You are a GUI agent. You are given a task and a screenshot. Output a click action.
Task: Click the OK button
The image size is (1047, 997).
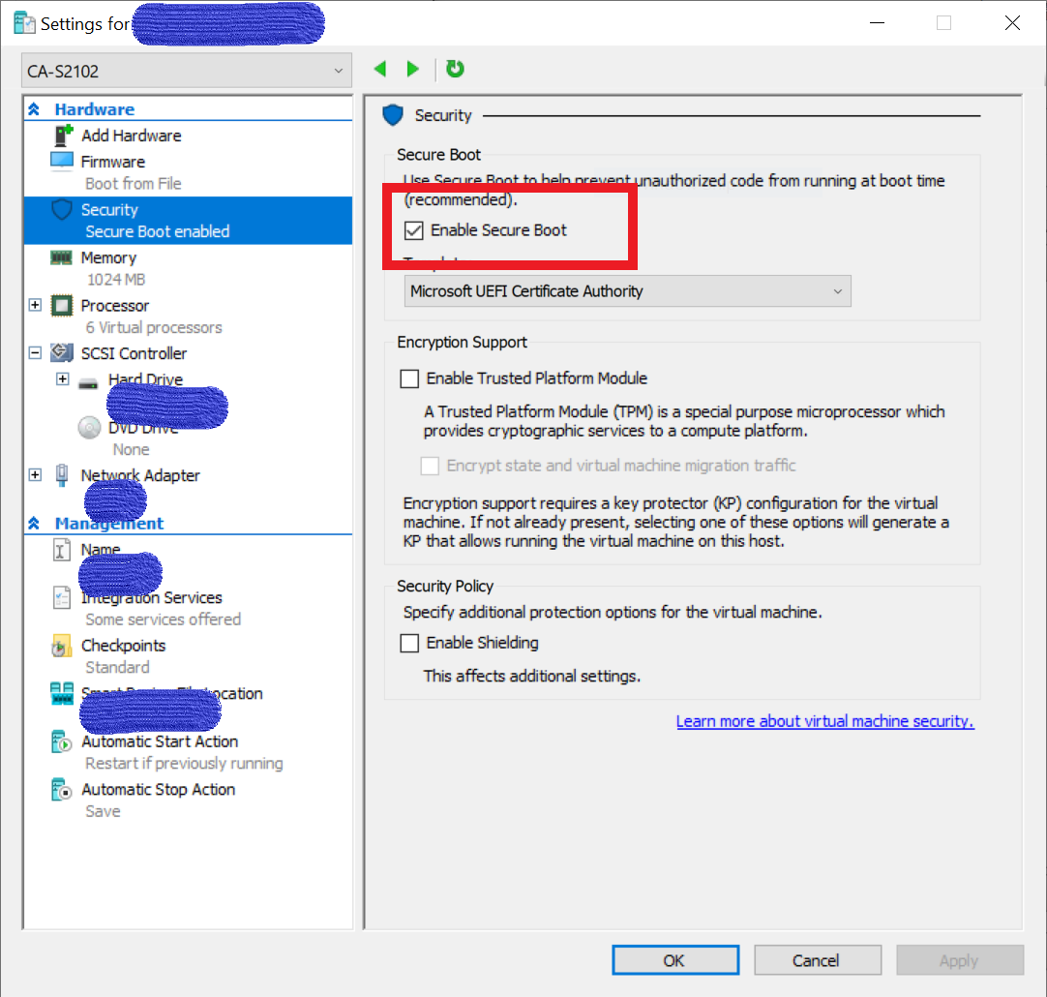pyautogui.click(x=674, y=960)
